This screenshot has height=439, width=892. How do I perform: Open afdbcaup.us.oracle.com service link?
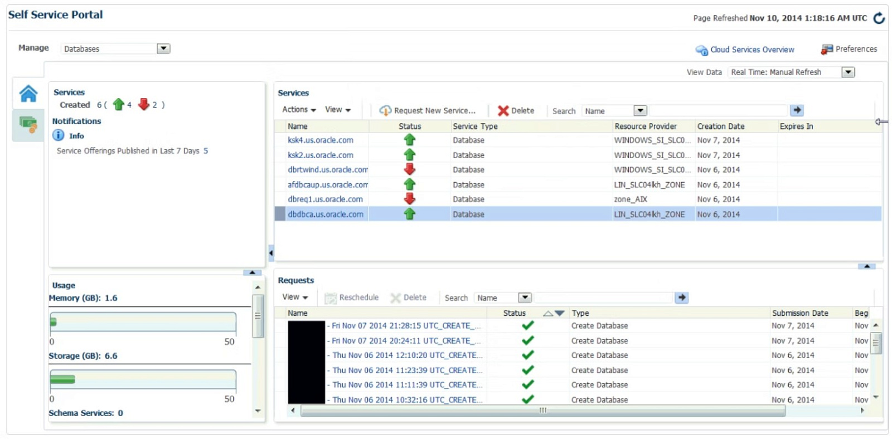(x=328, y=184)
